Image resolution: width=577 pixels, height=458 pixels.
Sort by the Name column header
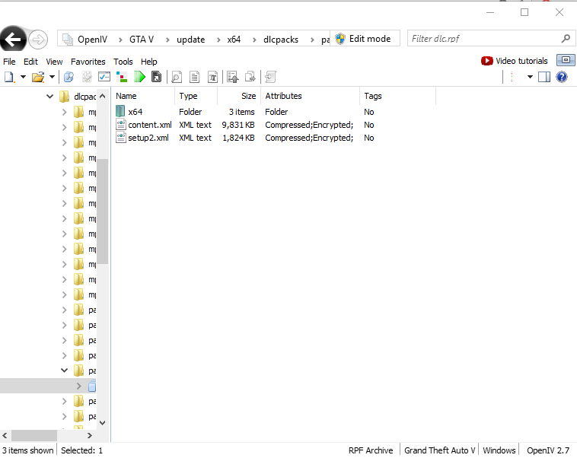[x=143, y=96]
